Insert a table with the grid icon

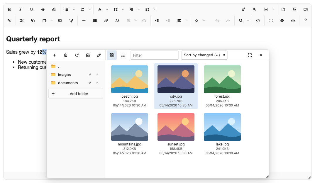95,21
